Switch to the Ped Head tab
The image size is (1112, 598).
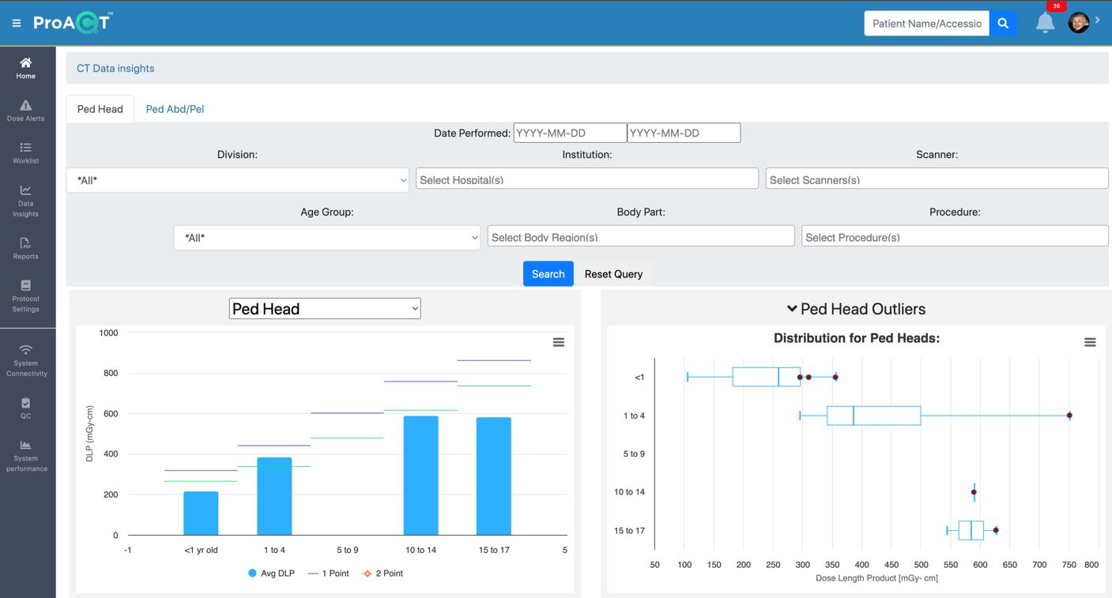point(100,109)
